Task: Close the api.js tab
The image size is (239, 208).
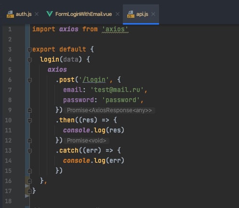Action: (153, 14)
